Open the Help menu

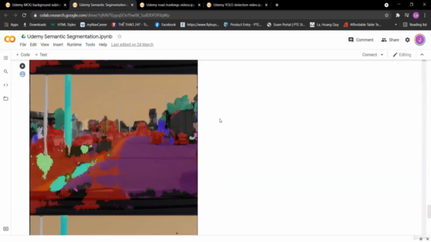click(103, 44)
